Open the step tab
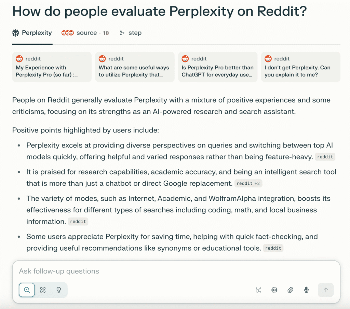Screen dimensions: 350x309 [x=131, y=33]
